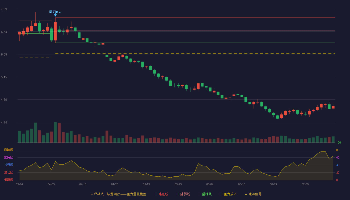Click the magenta 60 indicator scale value
This screenshot has height=200, width=350.
point(338,157)
